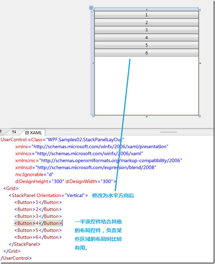The image size is (215, 264).
Task: Click the <Button>3</Button> code line
Action: [38, 217]
